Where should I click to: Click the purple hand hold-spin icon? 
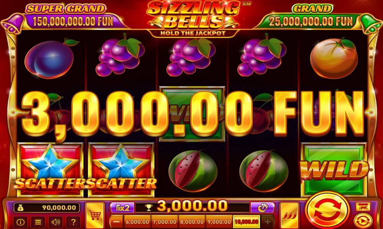(263, 208)
